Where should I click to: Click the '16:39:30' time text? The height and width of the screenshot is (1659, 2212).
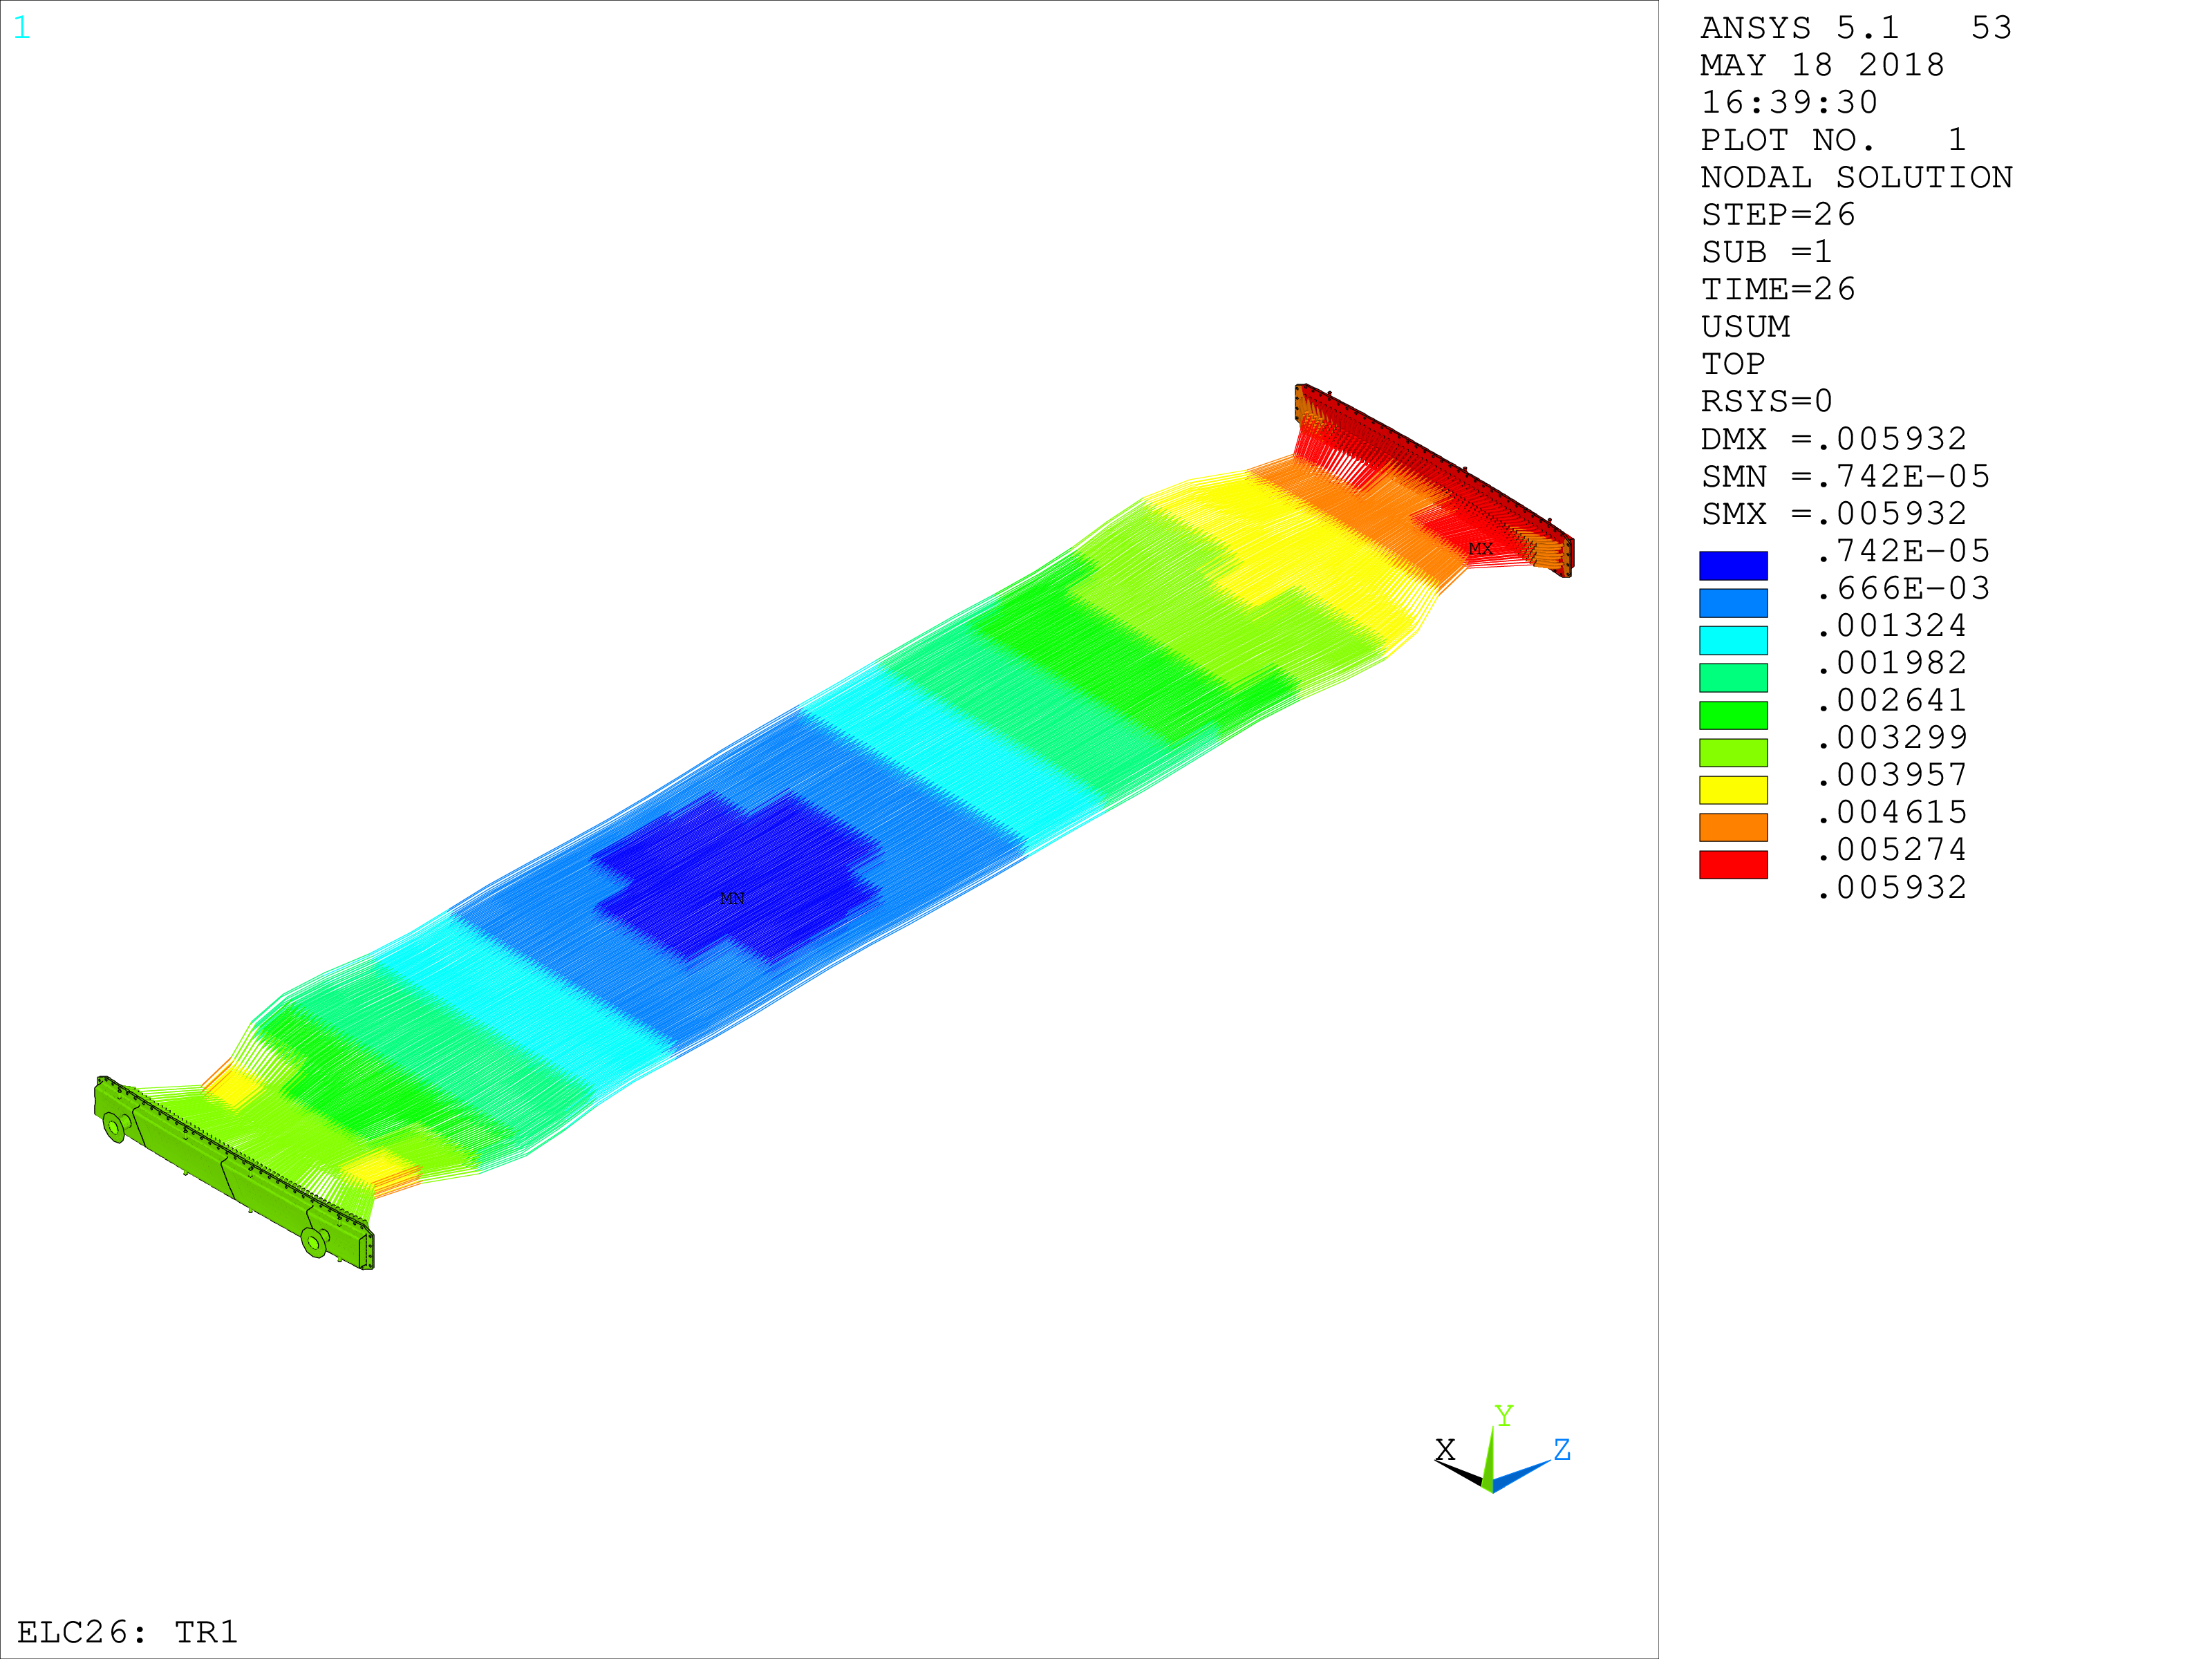click(1789, 102)
